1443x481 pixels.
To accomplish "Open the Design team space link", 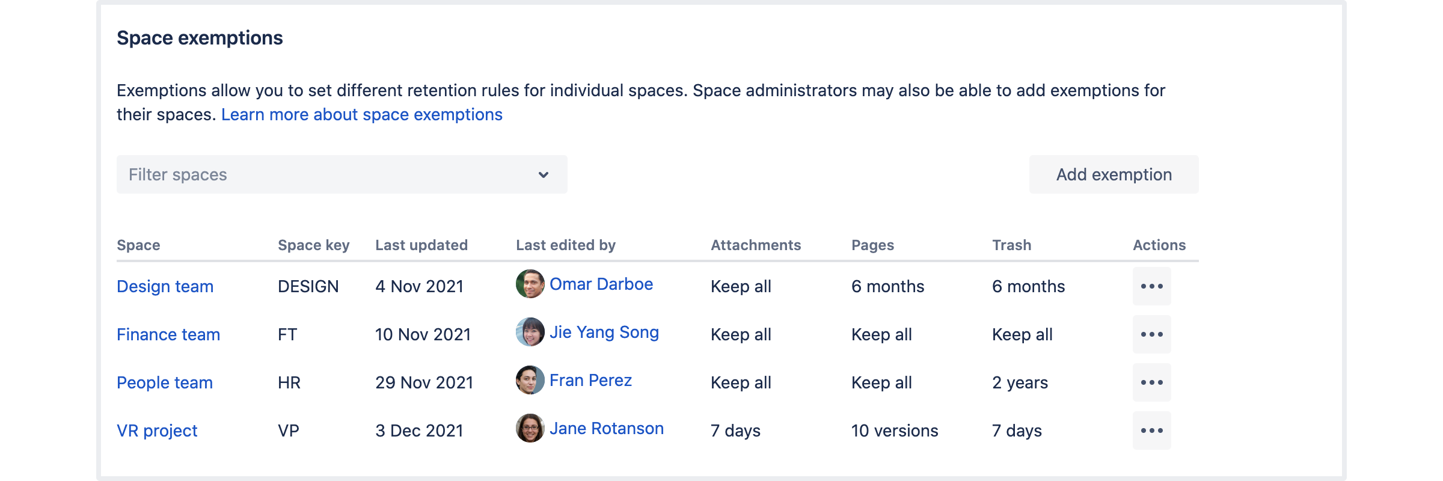I will click(165, 286).
